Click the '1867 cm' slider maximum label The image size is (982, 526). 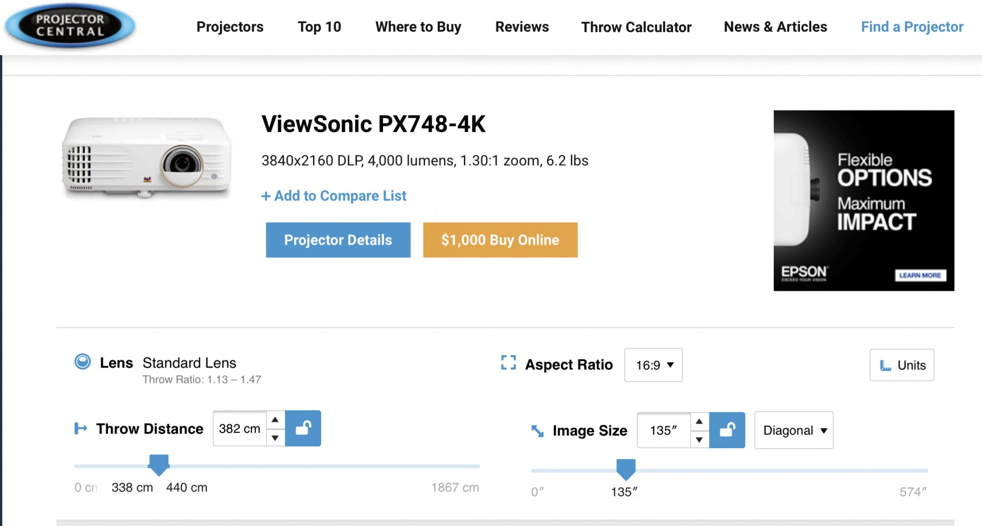tap(455, 488)
